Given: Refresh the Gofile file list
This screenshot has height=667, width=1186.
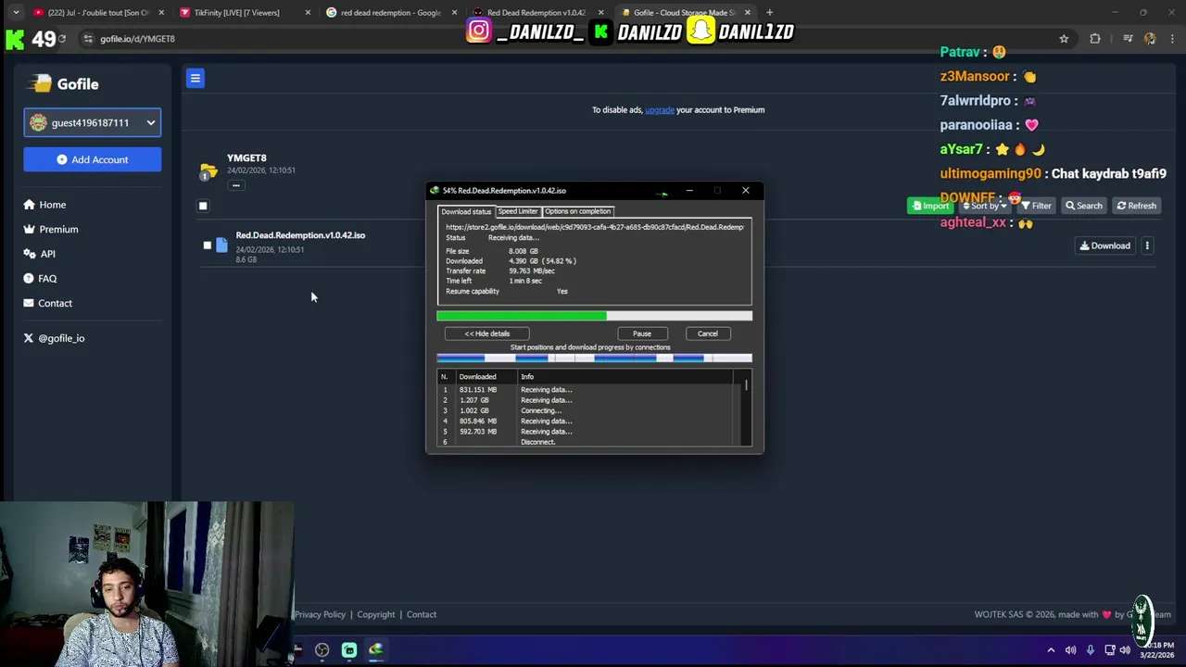Looking at the screenshot, I should pos(1136,206).
